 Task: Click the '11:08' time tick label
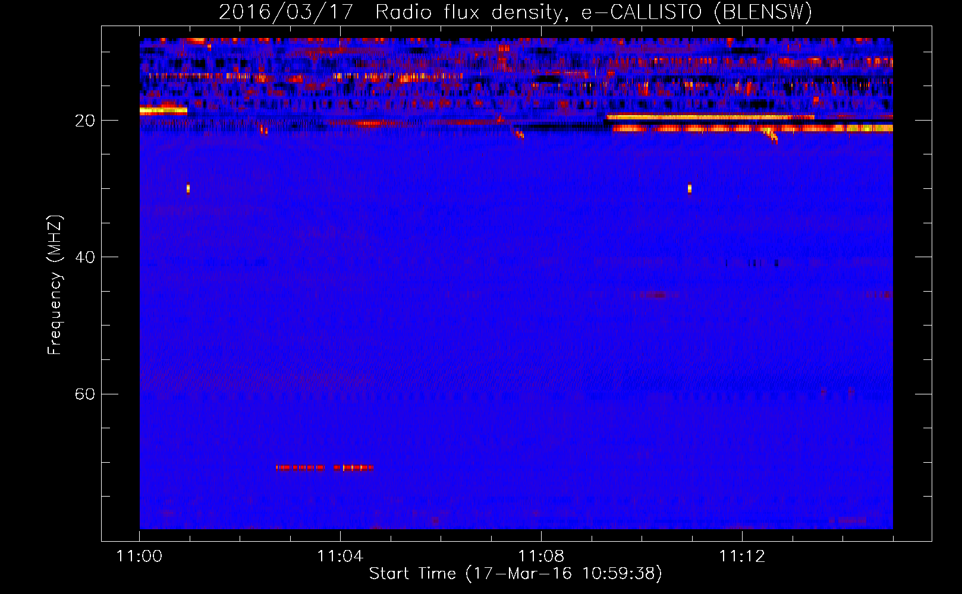tap(541, 557)
